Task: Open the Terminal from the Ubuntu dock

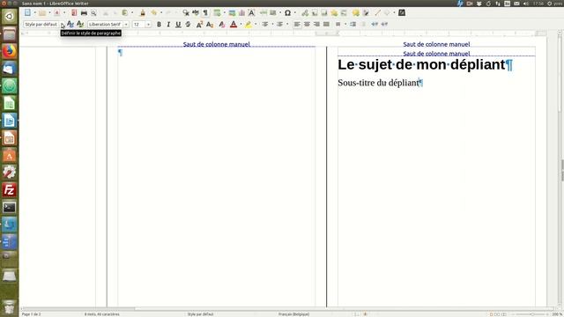Action: (x=10, y=208)
